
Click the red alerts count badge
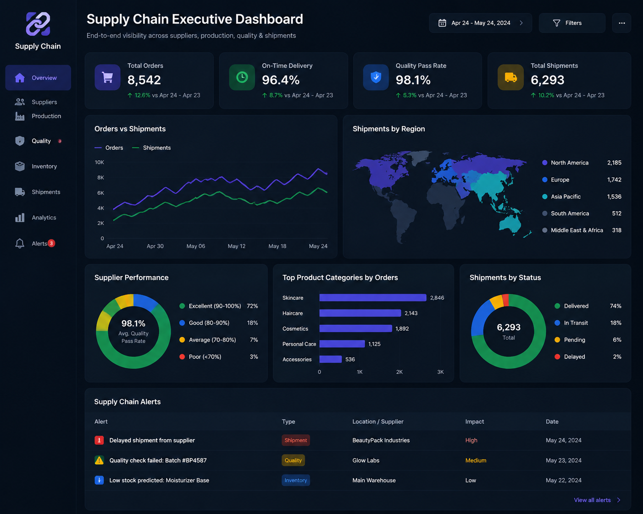pyautogui.click(x=51, y=243)
